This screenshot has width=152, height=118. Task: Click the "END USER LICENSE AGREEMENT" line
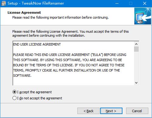click(x=37, y=44)
